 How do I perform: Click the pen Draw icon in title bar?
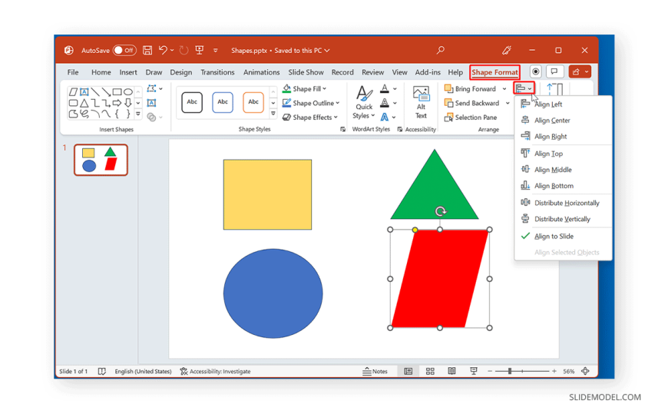(x=507, y=51)
